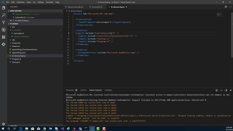Screen dimensions: 233x131
Task: Expand the wwwroot folder
Action: pos(16,46)
